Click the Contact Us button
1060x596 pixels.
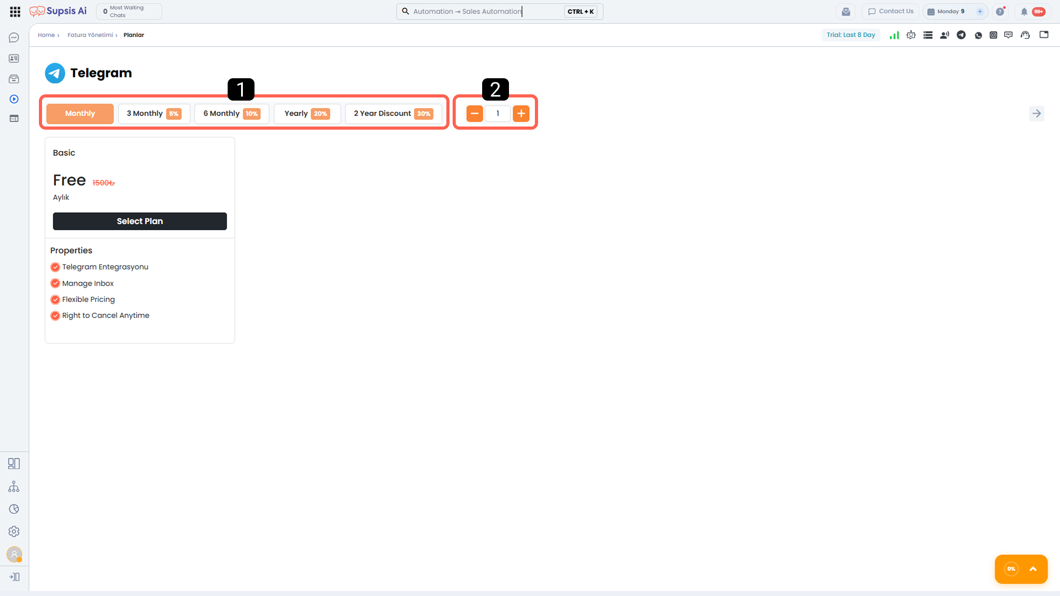[x=890, y=12]
